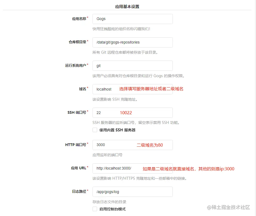The image size is (256, 216).
Task: Click hint 该设置影响 HTTP/HTTPS 克隆地址
Action: (140, 178)
